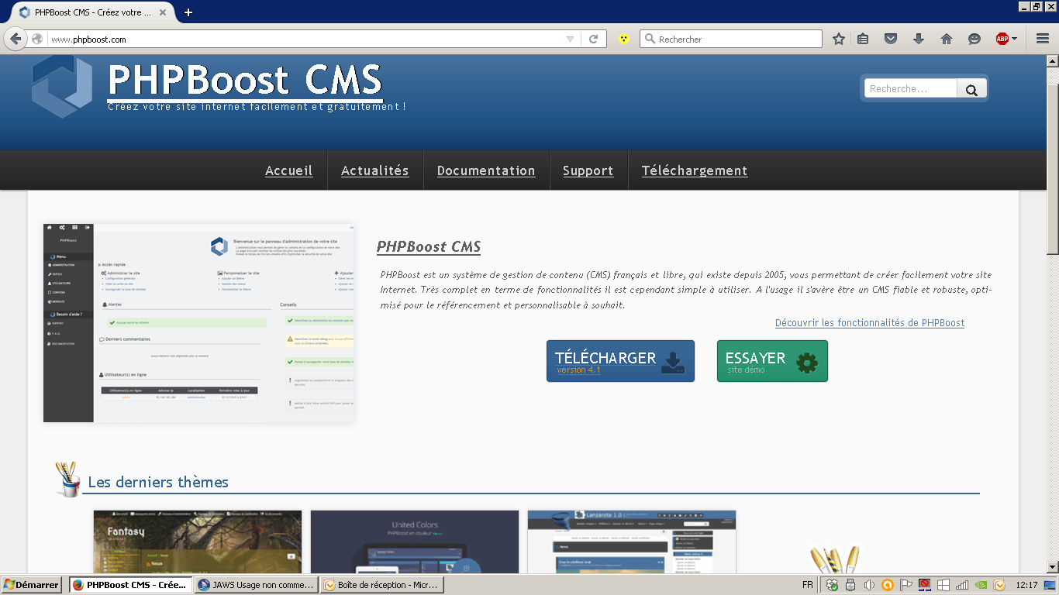Screen dimensions: 1059x595
Task: Open the Firefox downloads arrow icon
Action: [x=919, y=39]
